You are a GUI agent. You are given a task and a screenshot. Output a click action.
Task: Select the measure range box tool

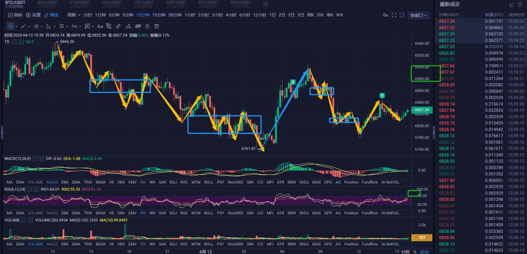pyautogui.click(x=87, y=26)
